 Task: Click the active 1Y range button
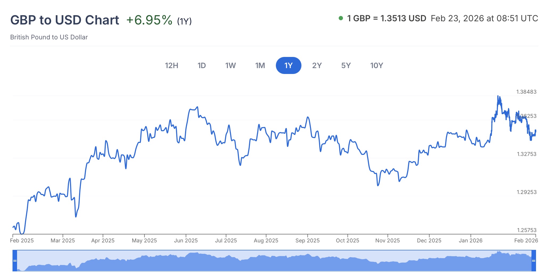click(x=288, y=65)
